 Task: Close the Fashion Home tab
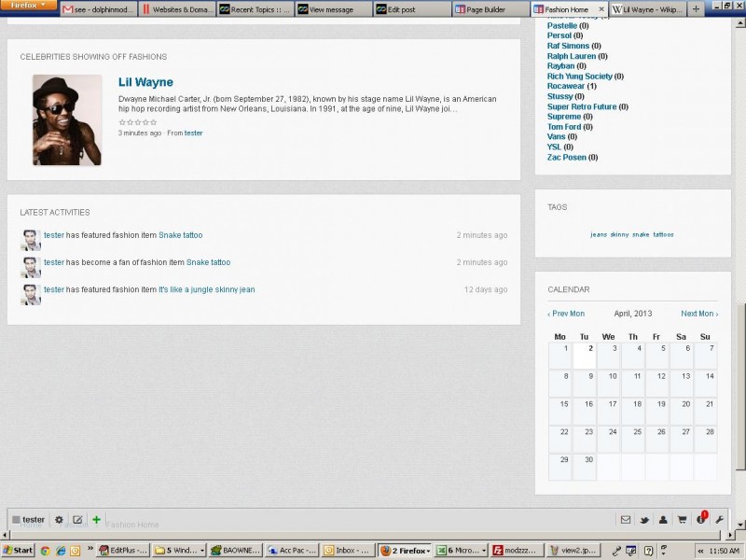pyautogui.click(x=601, y=9)
